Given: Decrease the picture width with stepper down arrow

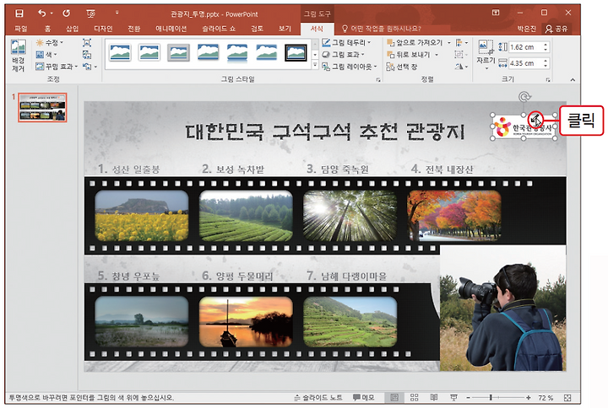Looking at the screenshot, I should click(x=546, y=66).
